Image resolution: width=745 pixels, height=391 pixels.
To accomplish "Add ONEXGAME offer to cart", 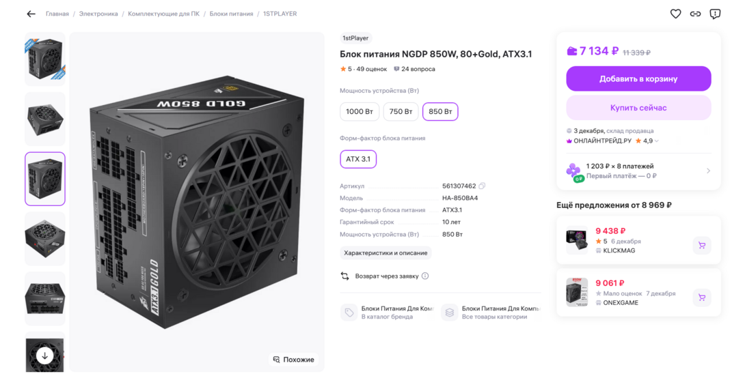I will click(701, 298).
